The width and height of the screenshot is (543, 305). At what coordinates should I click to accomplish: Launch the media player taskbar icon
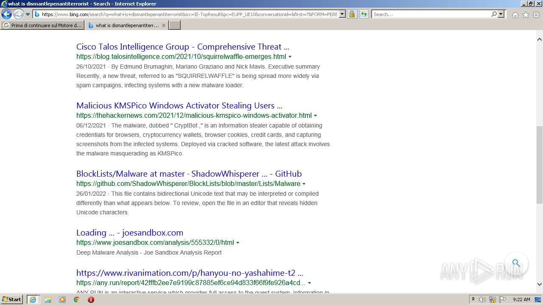[62, 299]
